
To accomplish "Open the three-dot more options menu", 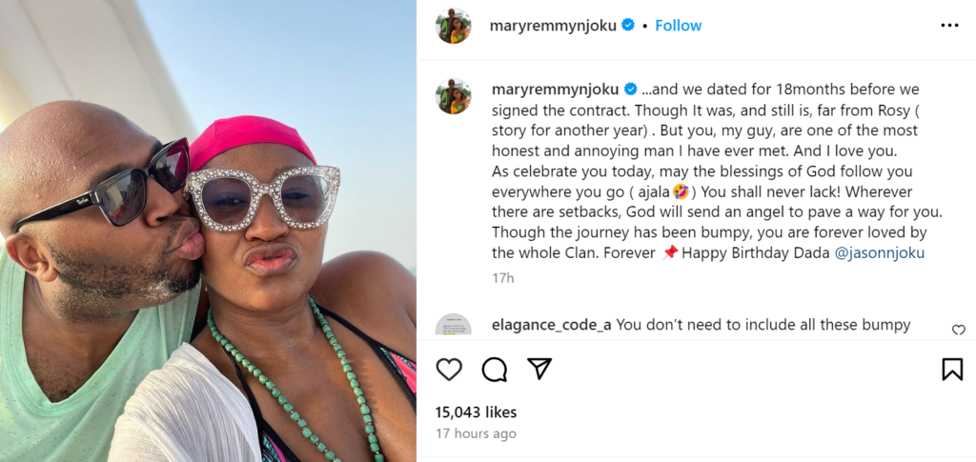I will pyautogui.click(x=949, y=26).
